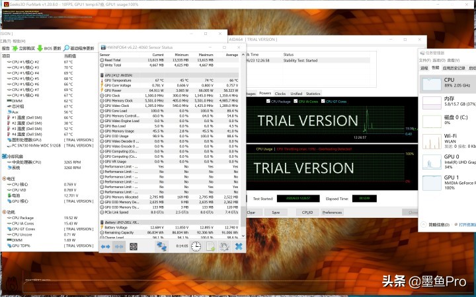
Task: Open Task Manager File (文件) menu
Action: (x=425, y=60)
